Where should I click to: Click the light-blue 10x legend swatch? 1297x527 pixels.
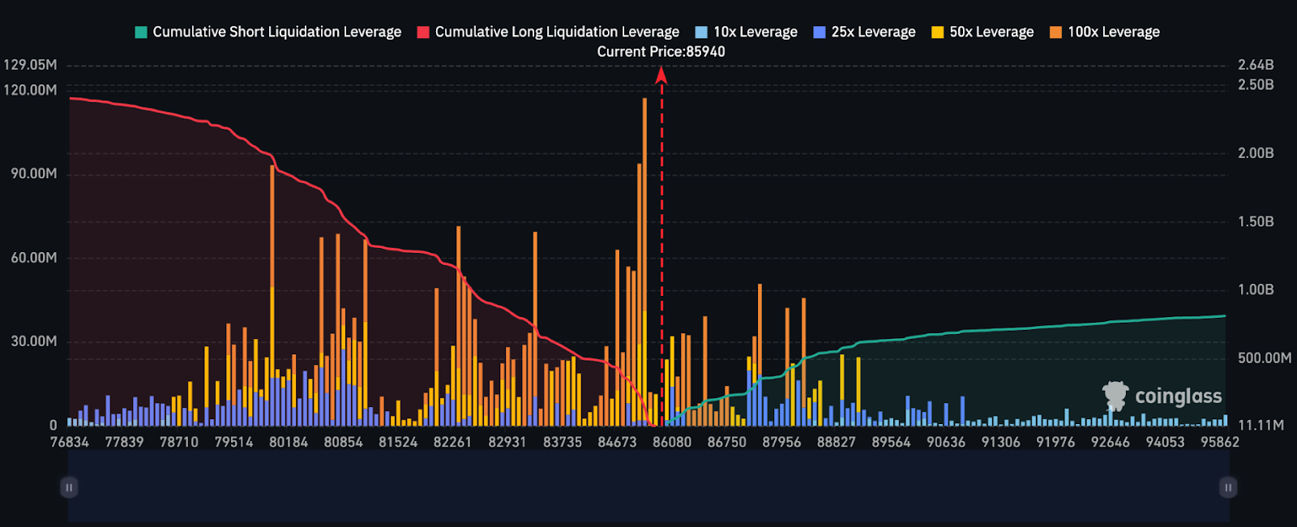pyautogui.click(x=701, y=32)
